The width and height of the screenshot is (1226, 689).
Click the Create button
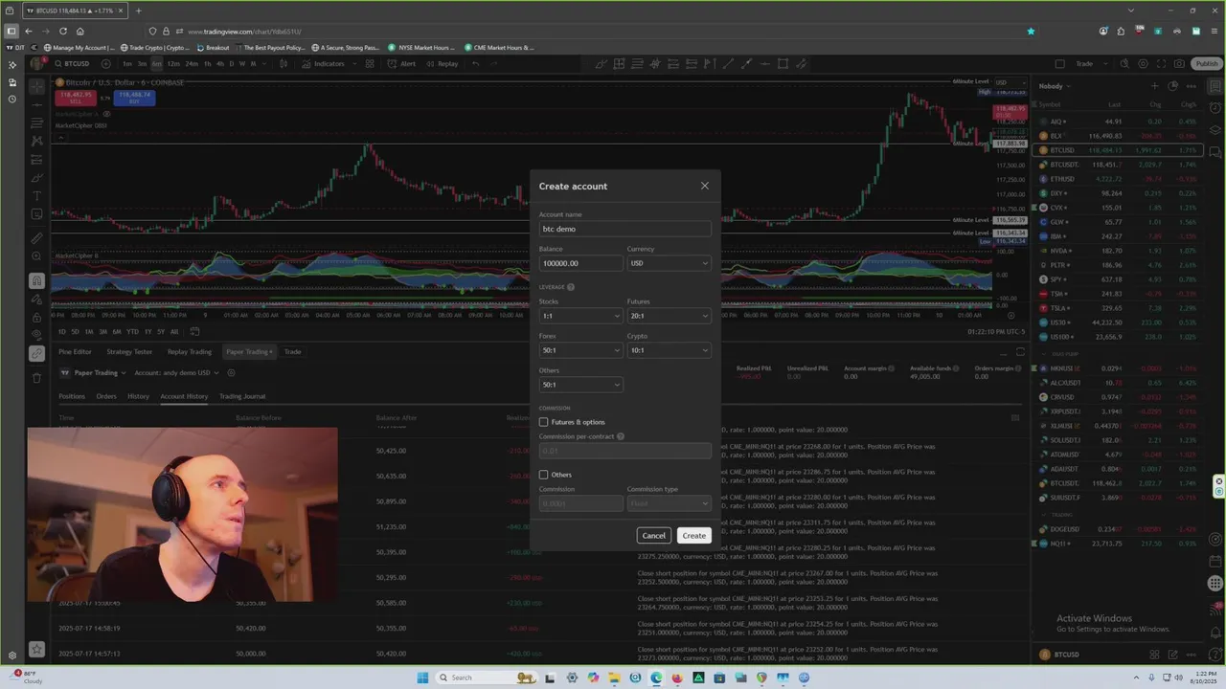pyautogui.click(x=693, y=536)
